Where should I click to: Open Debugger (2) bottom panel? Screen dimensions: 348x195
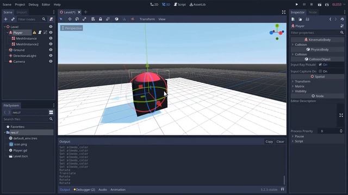click(x=84, y=190)
